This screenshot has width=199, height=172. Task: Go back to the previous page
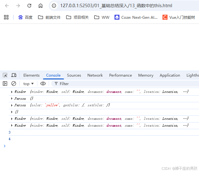tap(7, 6)
